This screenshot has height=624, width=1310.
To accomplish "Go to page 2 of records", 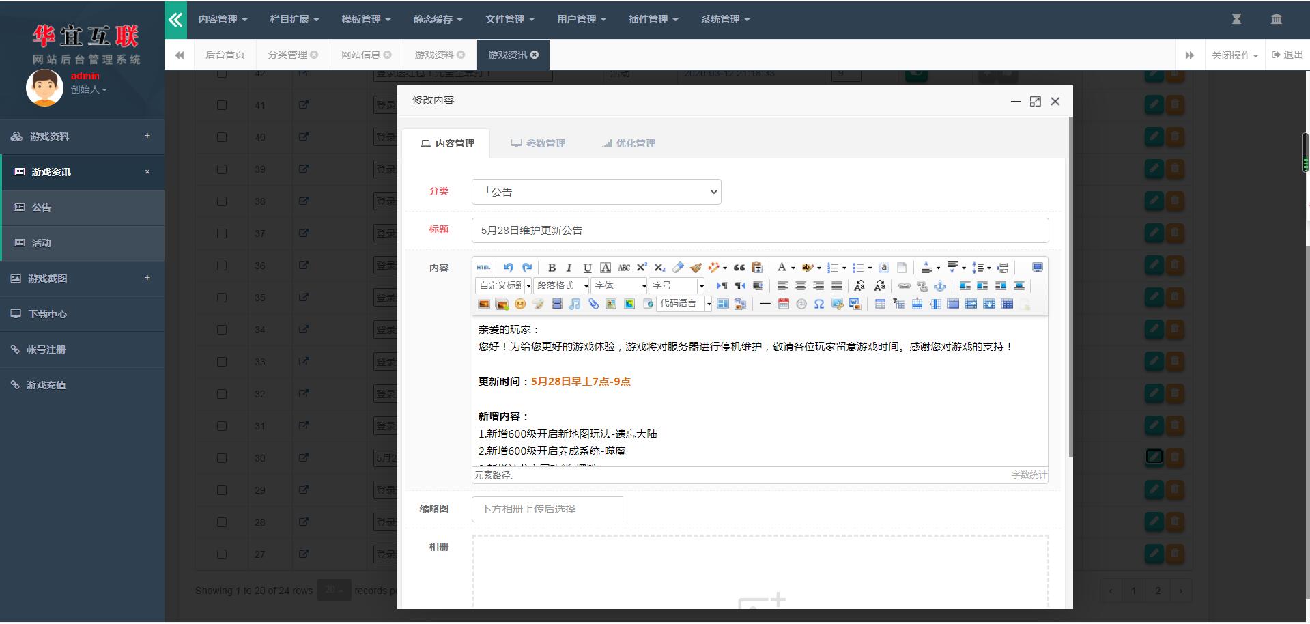I will coord(1157,591).
